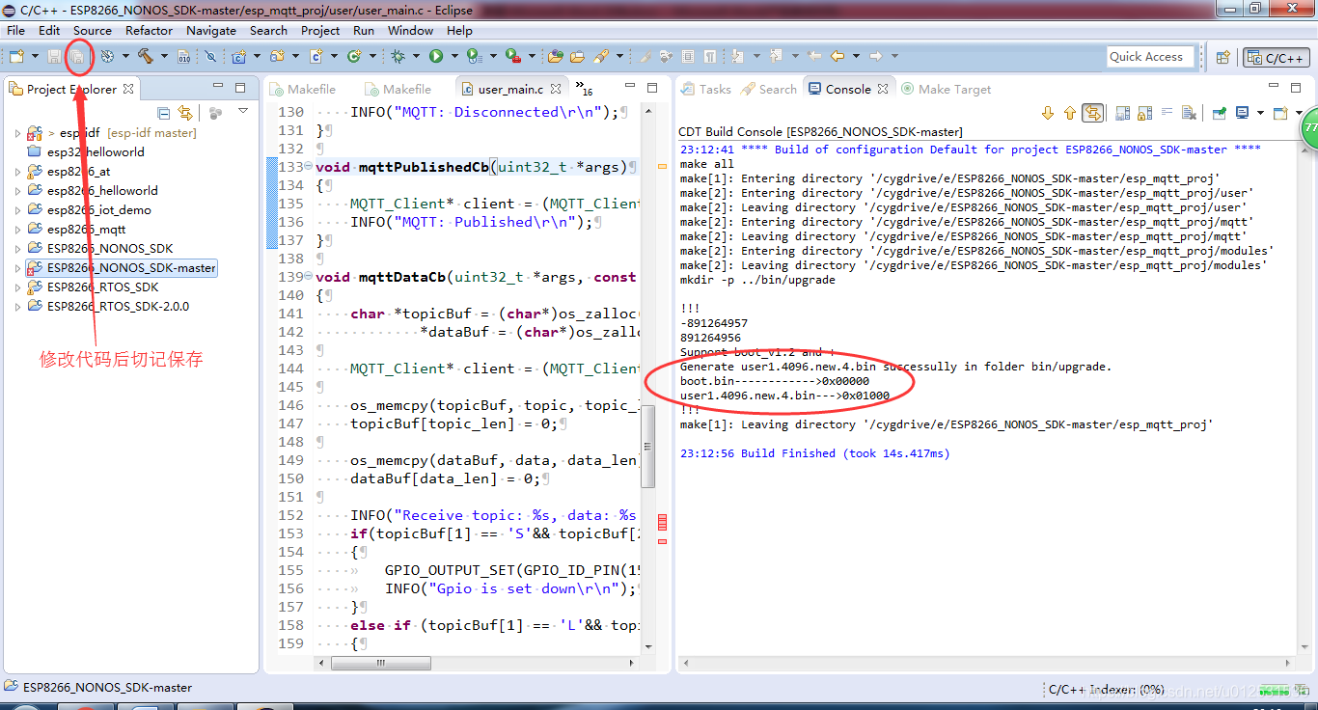1318x710 pixels.
Task: Open the Run button dropdown arrow
Action: (454, 57)
